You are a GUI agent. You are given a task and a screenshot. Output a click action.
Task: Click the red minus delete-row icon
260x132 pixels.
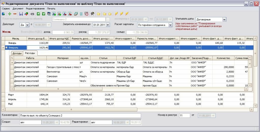pos(15,14)
